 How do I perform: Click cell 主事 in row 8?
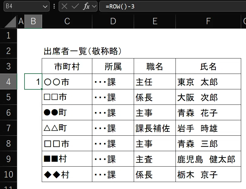point(155,143)
